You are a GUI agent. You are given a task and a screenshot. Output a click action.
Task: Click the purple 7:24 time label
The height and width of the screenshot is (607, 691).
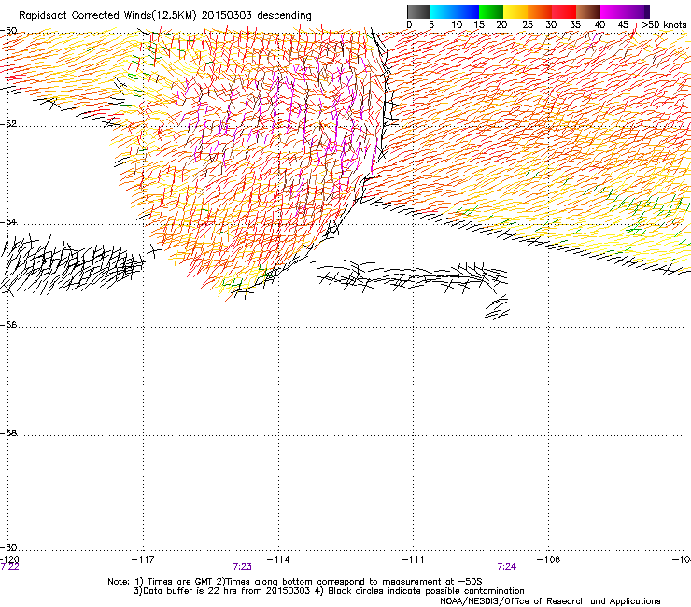pyautogui.click(x=507, y=567)
